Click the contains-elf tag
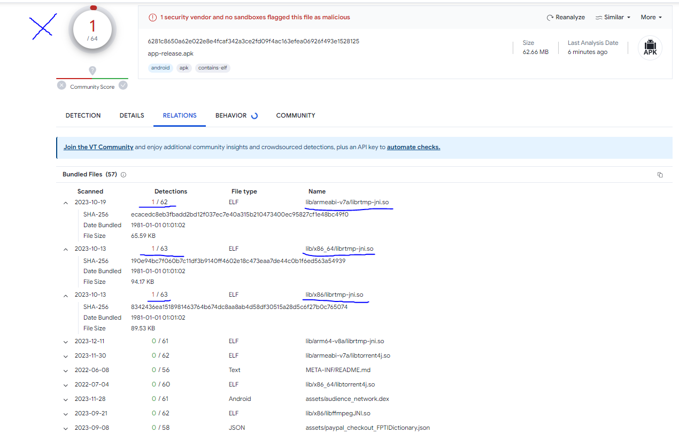The height and width of the screenshot is (441, 679). [x=213, y=68]
